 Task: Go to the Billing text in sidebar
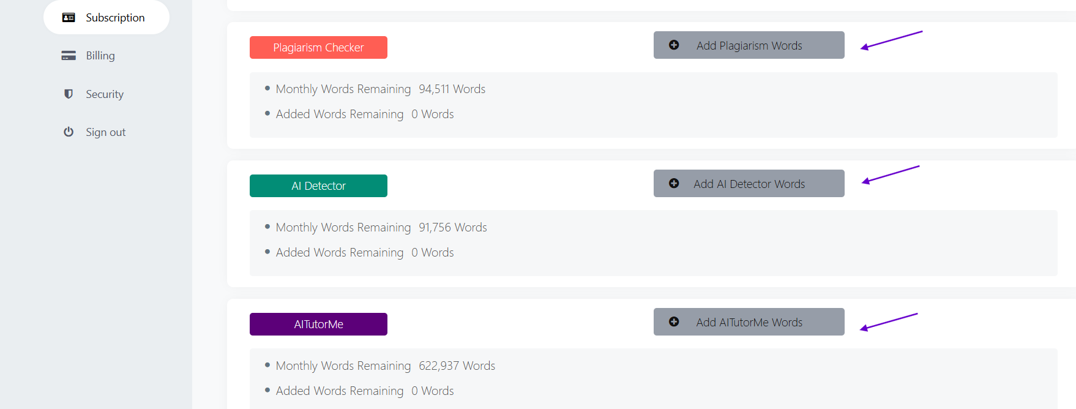point(100,56)
